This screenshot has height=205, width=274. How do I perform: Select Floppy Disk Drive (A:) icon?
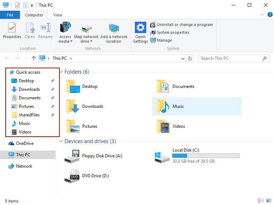click(72, 156)
